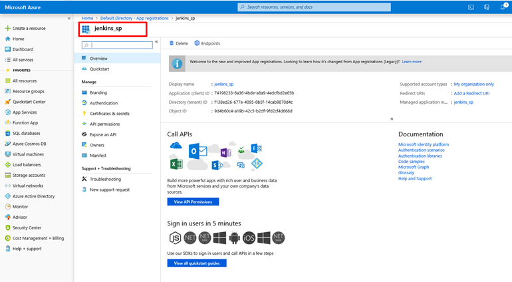Open the Code samples doc link
512x282 pixels.
pyautogui.click(x=411, y=162)
